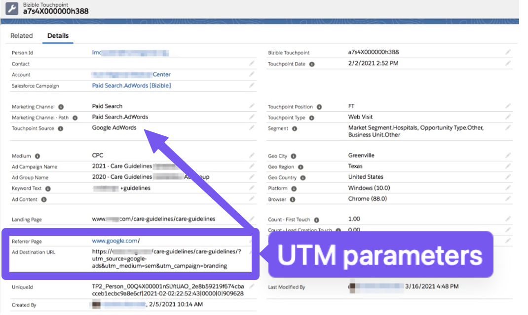This screenshot has height=315, width=528.
Task: Edit Browser field with pencil icon
Action: (508, 198)
